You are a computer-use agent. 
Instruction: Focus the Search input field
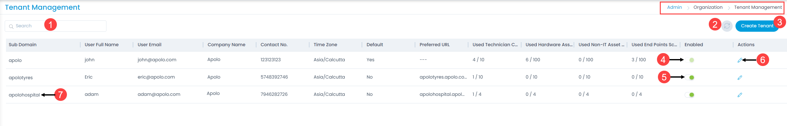56,26
